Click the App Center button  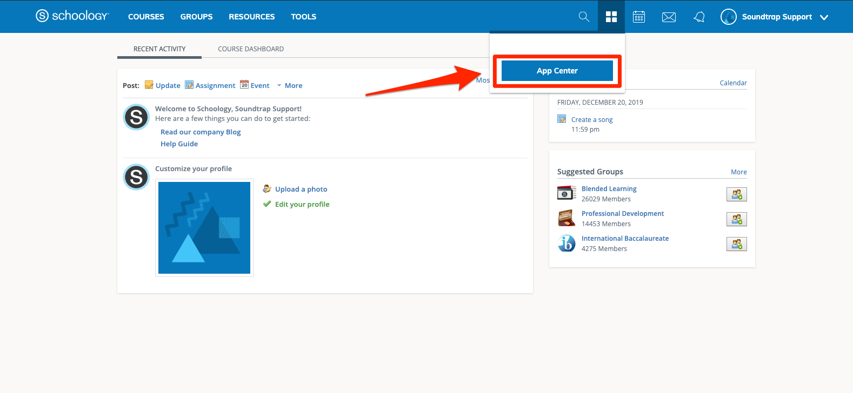(557, 71)
